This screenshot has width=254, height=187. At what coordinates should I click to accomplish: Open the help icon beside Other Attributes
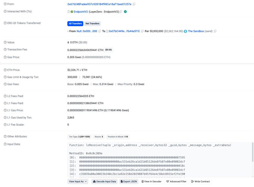[5, 137]
